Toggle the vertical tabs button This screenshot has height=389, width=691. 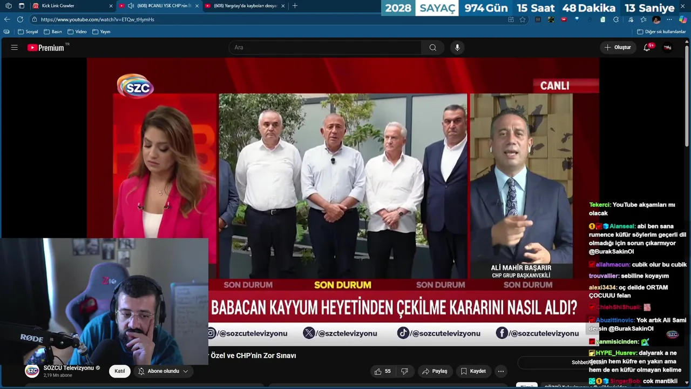[22, 5]
